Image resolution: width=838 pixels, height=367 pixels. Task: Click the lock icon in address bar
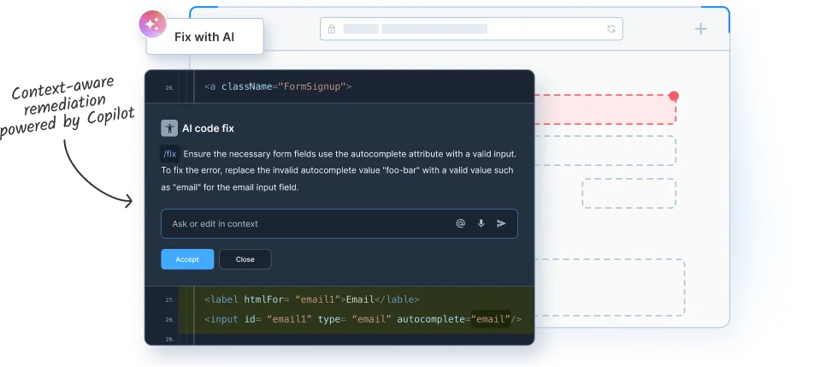coord(332,29)
